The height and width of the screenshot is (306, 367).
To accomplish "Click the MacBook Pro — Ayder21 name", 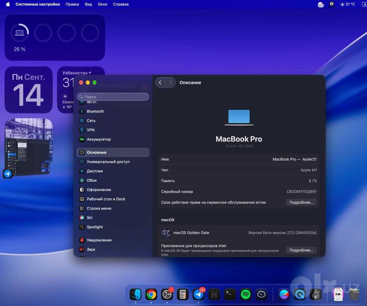I will point(294,159).
